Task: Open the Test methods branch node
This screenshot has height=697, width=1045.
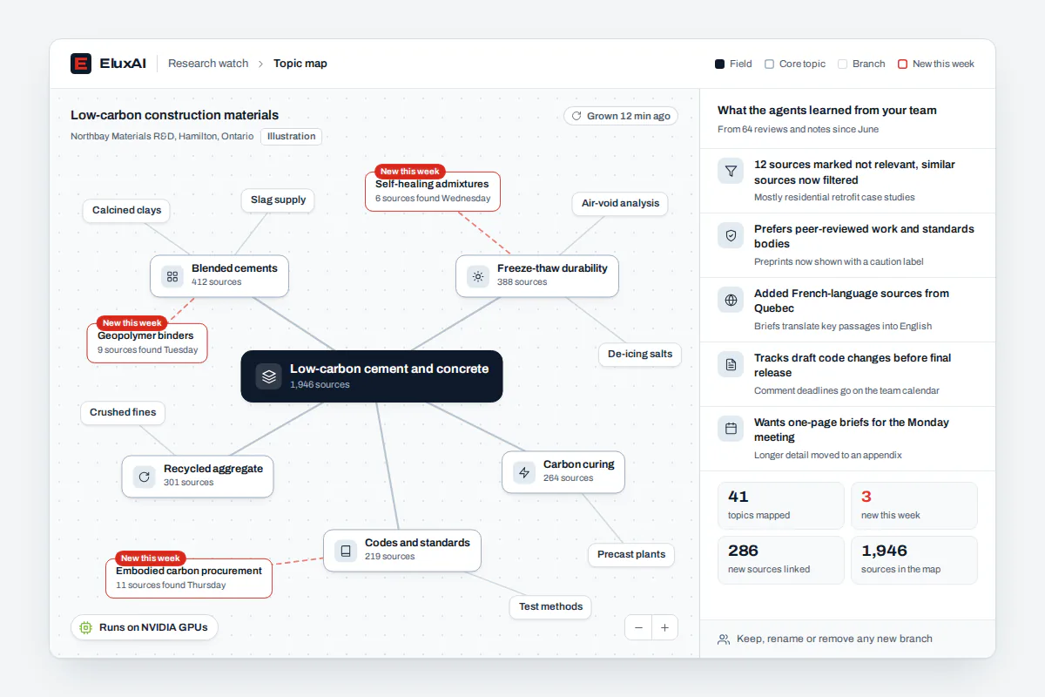Action: (550, 606)
